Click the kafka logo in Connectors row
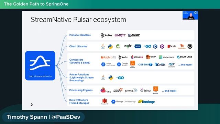This screenshot has width=220, height=124. point(123,57)
